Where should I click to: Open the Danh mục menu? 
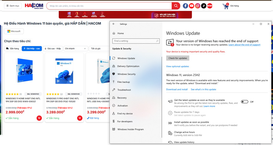(13, 6)
